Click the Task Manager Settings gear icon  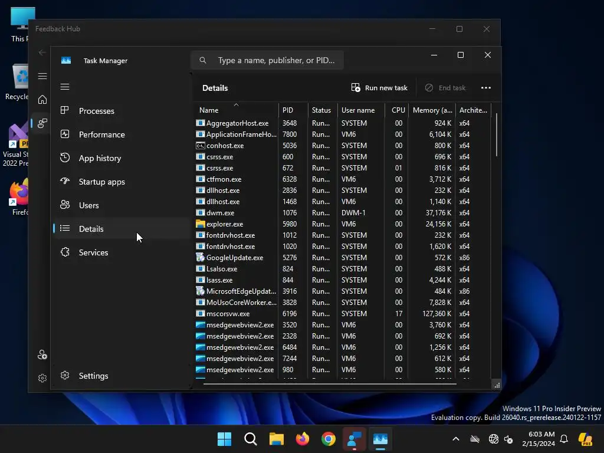point(65,375)
